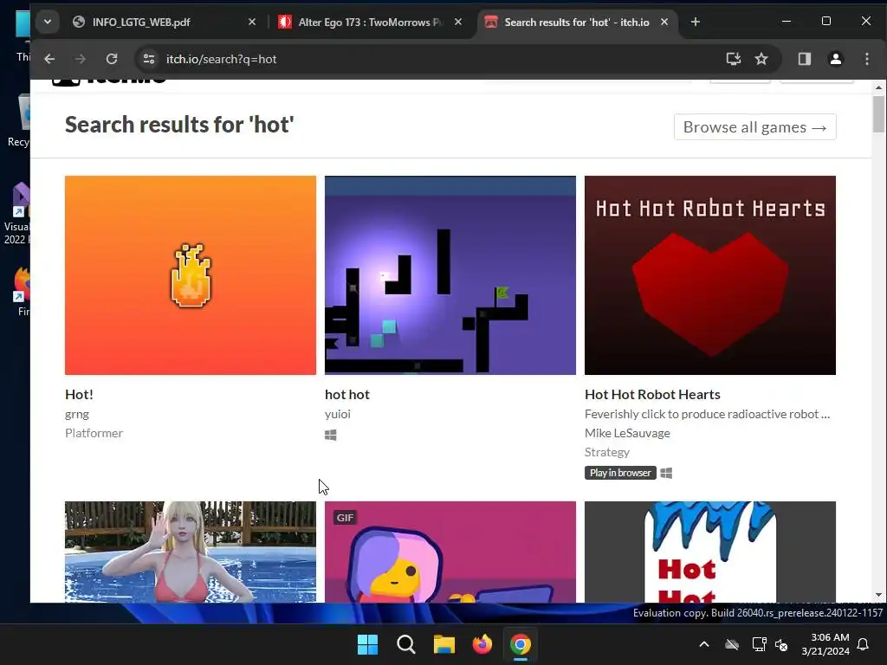
Task: Open the Hot! game thumbnail
Action: pyautogui.click(x=191, y=274)
